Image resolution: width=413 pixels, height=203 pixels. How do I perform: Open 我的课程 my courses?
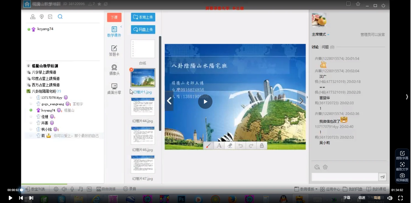pyautogui.click(x=376, y=189)
